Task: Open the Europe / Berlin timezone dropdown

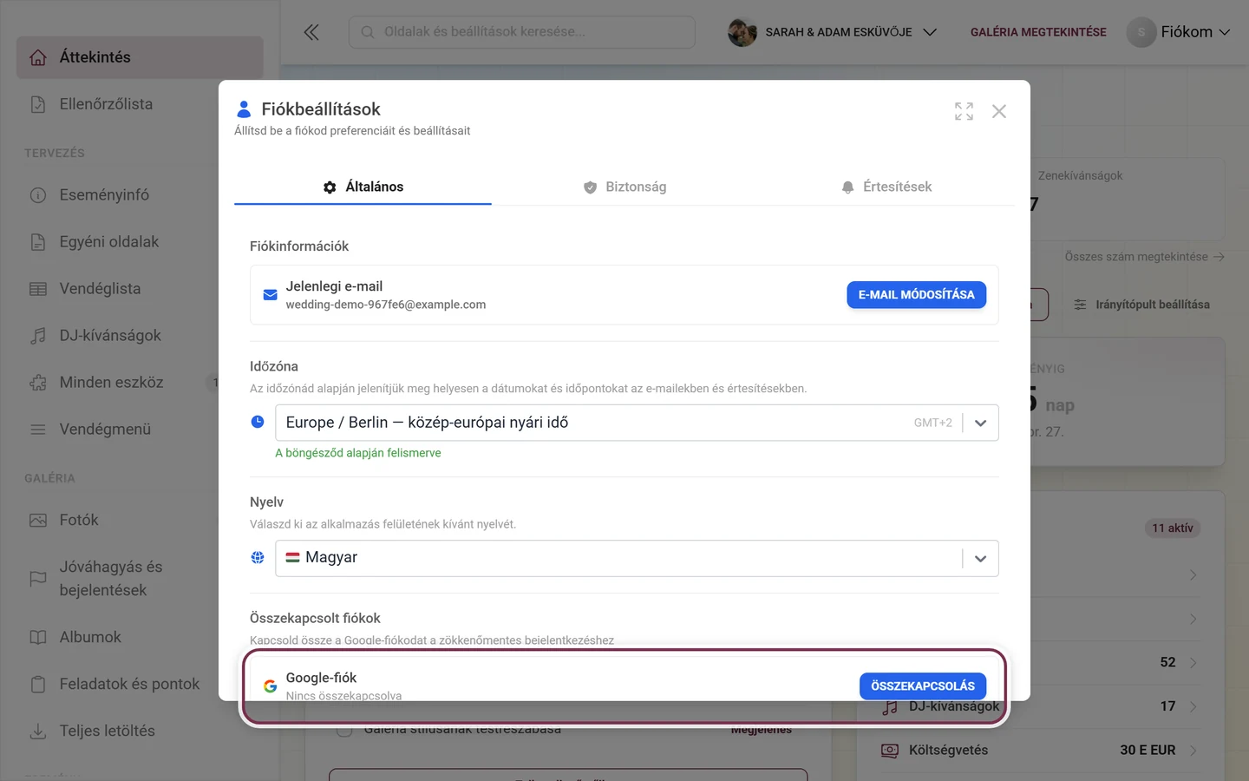Action: [x=637, y=423]
